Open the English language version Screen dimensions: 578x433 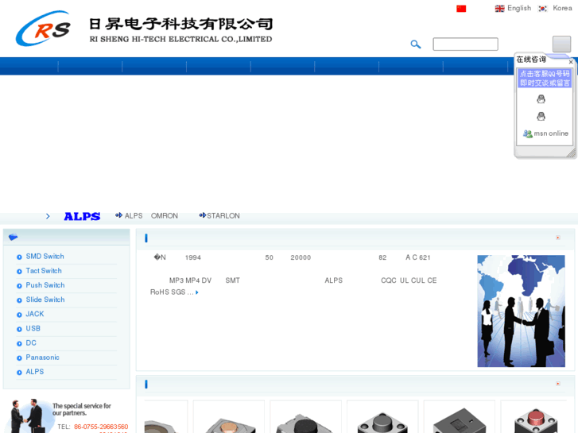point(519,8)
